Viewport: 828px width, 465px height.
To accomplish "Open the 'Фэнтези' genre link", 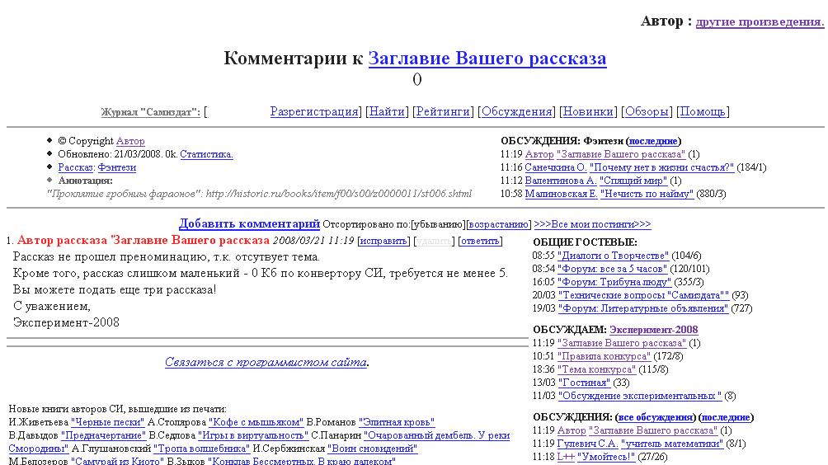I will point(117,167).
